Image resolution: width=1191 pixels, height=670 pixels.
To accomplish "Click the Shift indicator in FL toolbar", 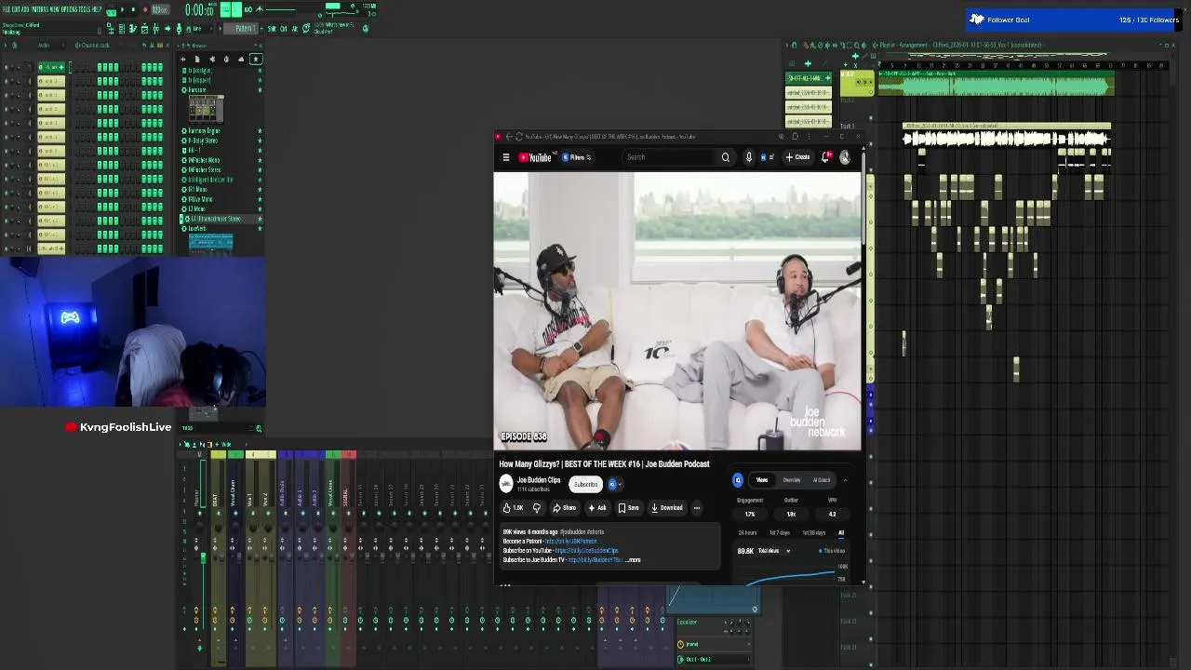I will pos(272,29).
